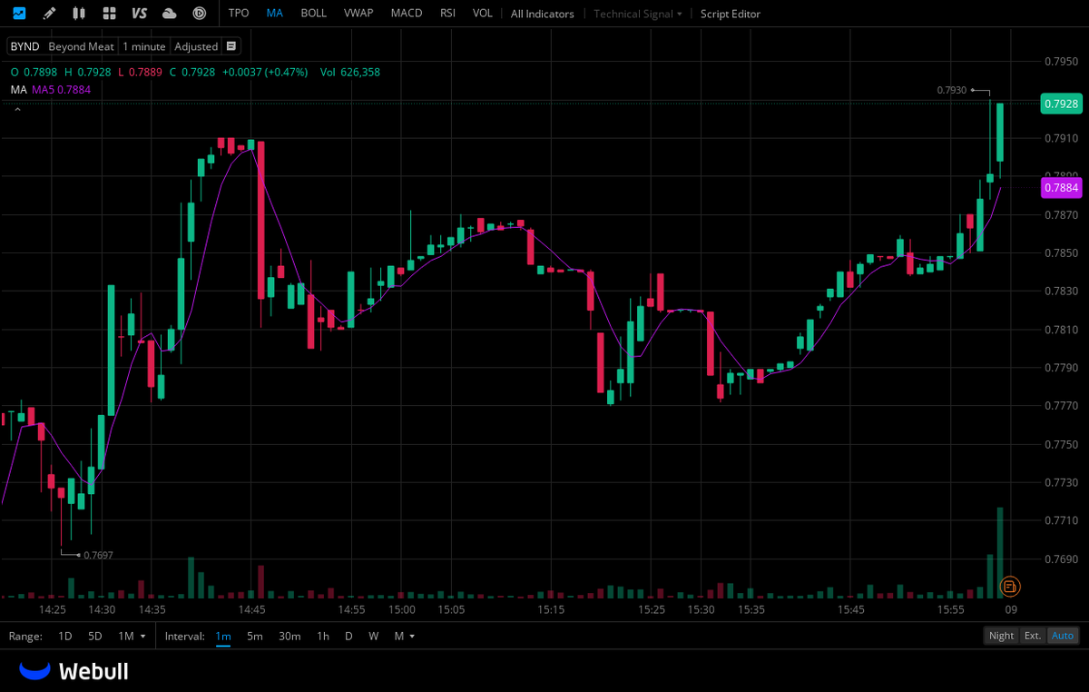Click the Webull logo
Screen dimensions: 1089x692
74,671
